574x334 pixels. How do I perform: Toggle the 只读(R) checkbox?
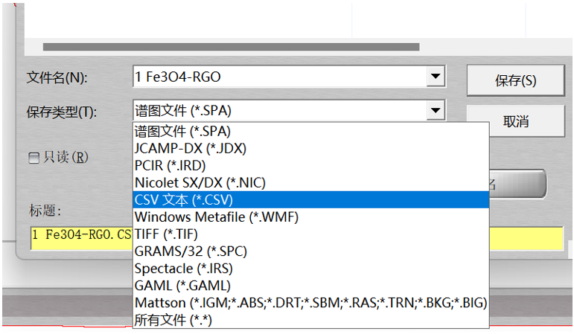[34, 158]
